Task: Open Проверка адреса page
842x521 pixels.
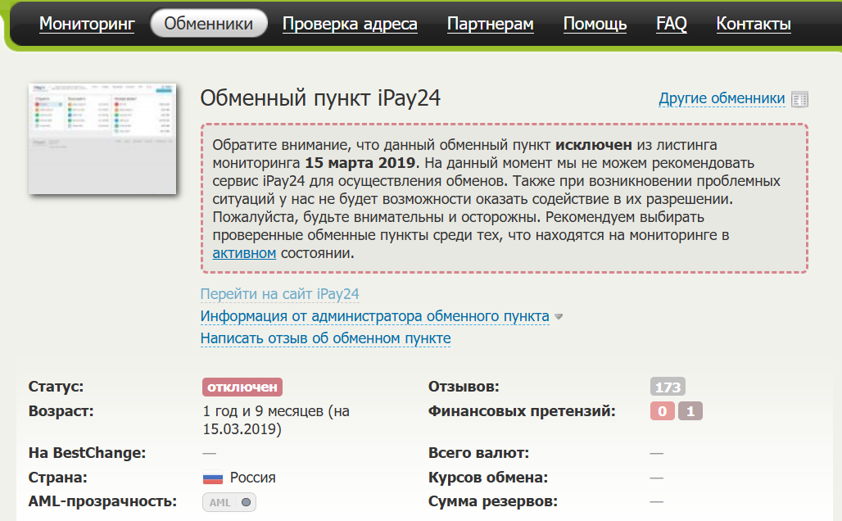Action: point(350,24)
